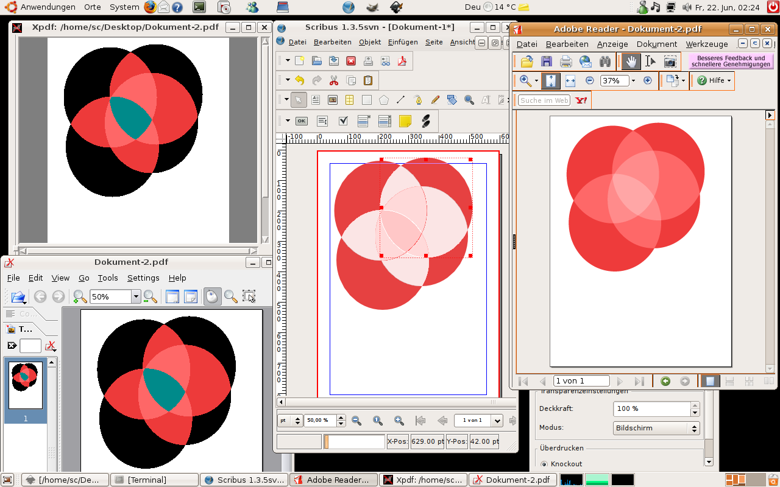This screenshot has height=487, width=780.
Task: Switch to Terminal in the taskbar
Action: pos(155,480)
